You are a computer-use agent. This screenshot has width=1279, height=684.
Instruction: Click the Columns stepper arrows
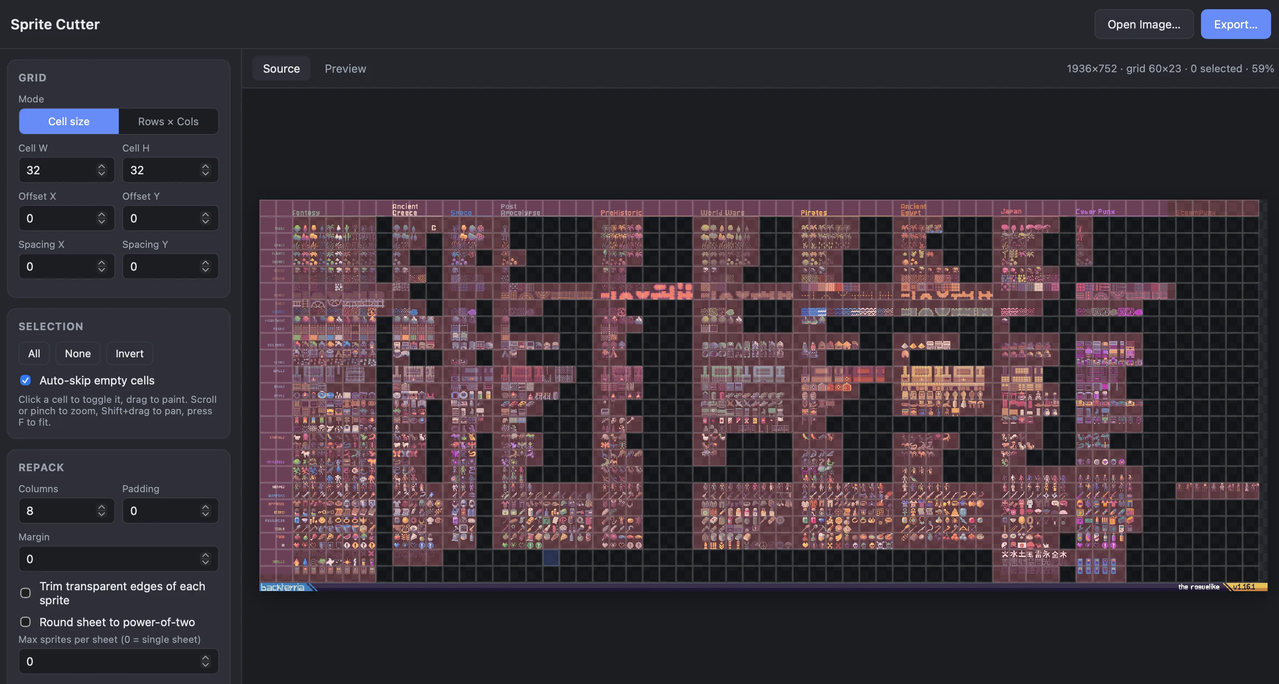click(101, 511)
